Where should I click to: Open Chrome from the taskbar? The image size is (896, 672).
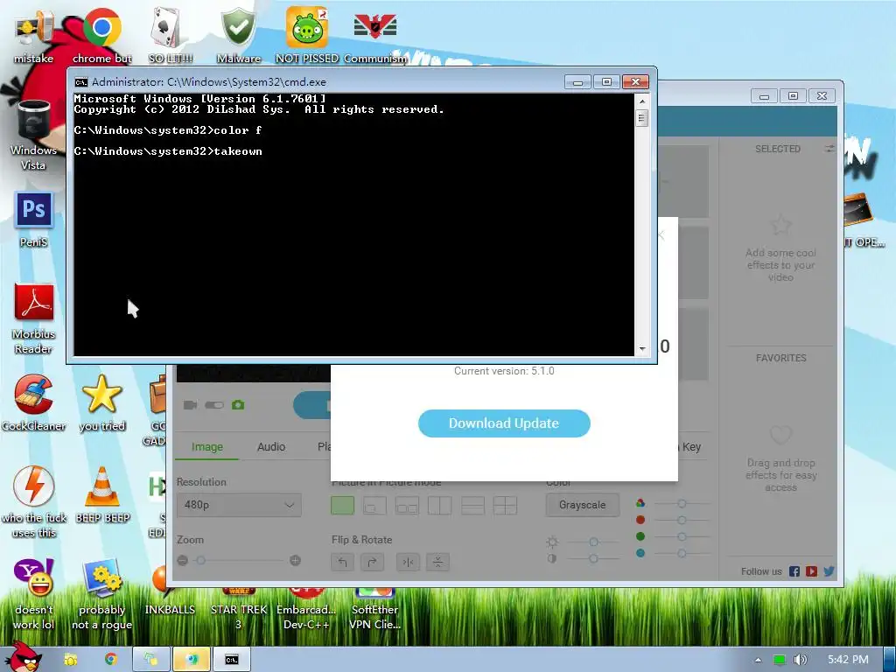[x=111, y=660]
